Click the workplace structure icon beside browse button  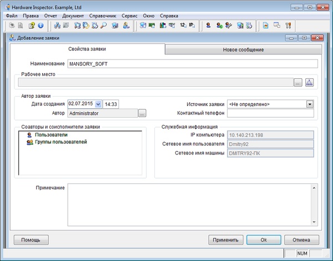click(309, 83)
